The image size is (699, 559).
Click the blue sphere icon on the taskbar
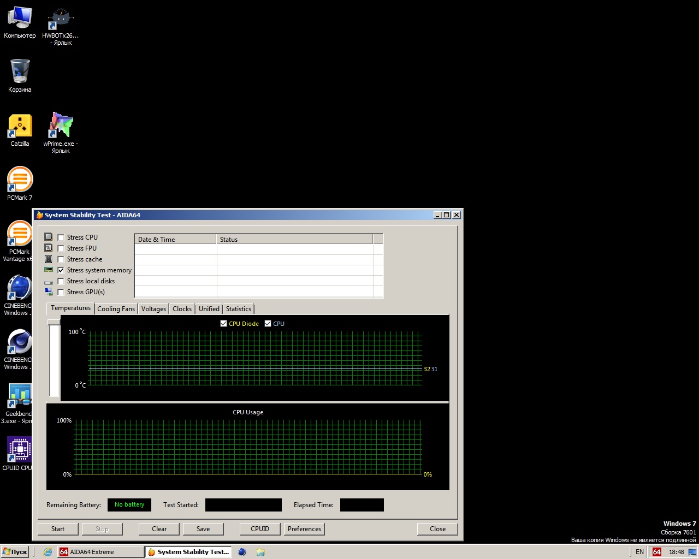[242, 552]
